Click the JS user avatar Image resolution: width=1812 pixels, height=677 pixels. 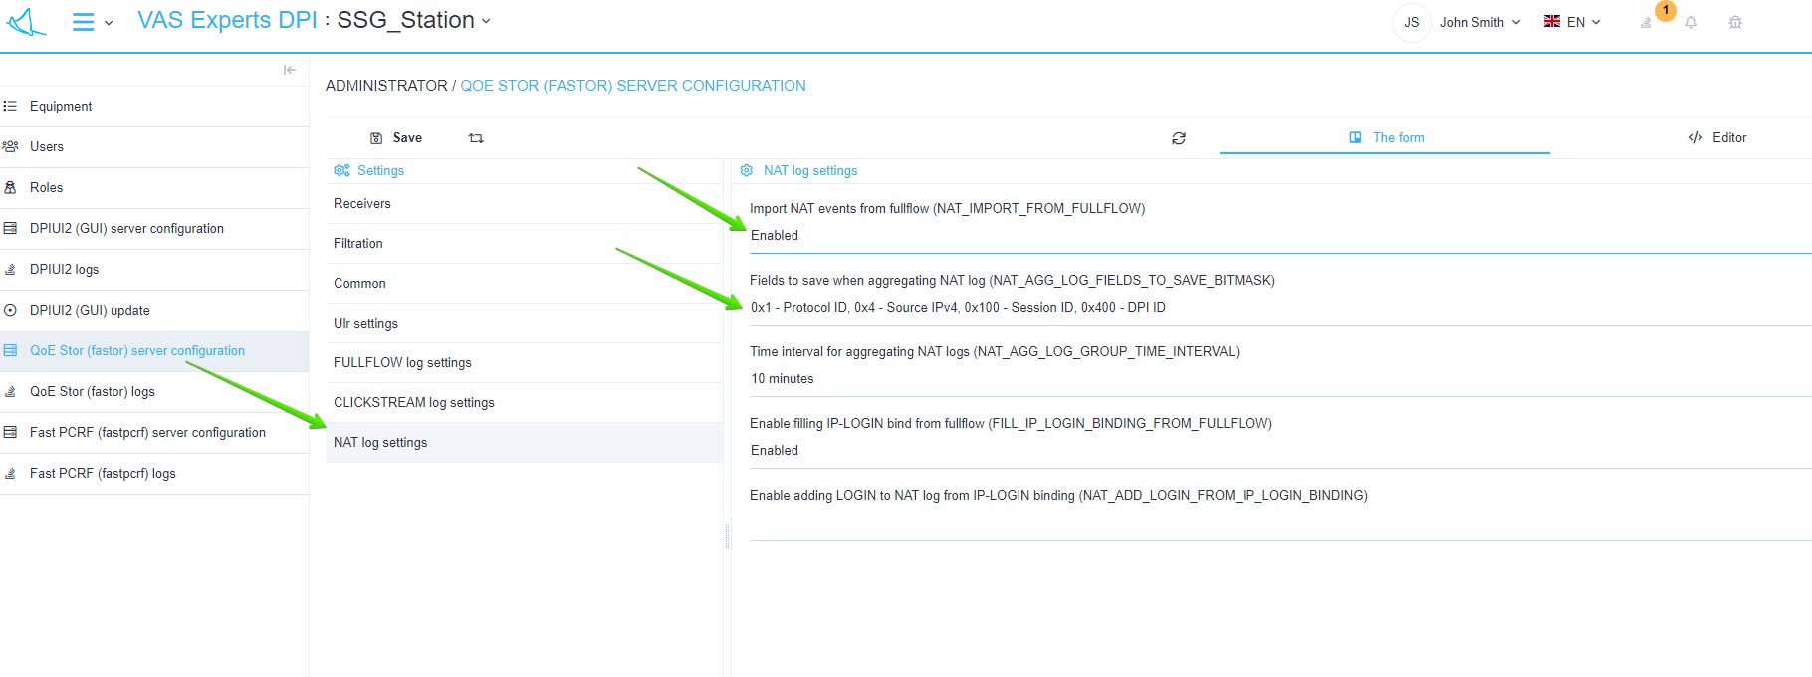coord(1411,22)
